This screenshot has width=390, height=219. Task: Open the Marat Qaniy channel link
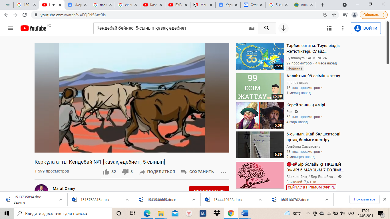point(64,188)
